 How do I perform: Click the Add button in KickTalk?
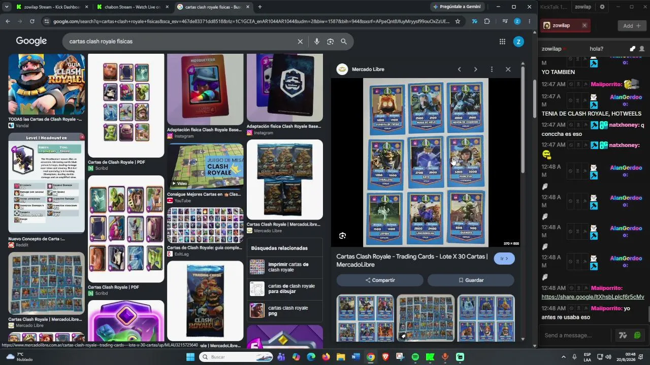coord(632,26)
